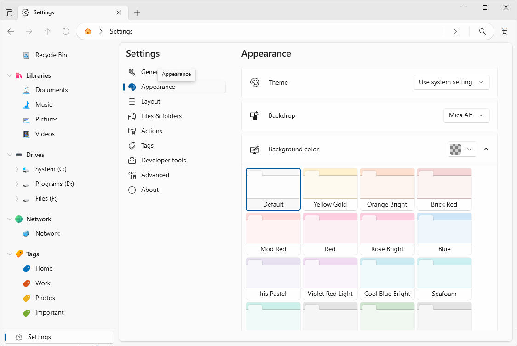
Task: Click the Theme palette icon
Action: (x=255, y=82)
